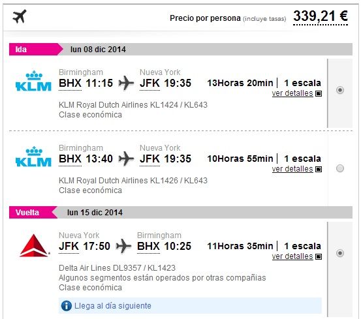Expand details icon for the 10h 55min flight
This screenshot has height=319, width=361.
click(319, 169)
